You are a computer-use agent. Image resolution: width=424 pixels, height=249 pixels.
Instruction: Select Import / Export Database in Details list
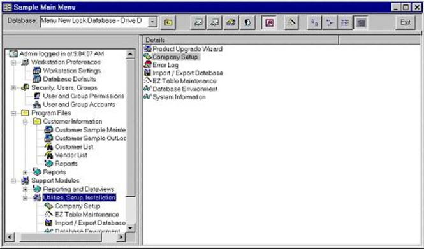point(187,73)
